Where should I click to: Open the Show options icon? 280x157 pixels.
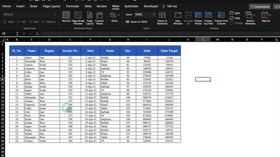click(113, 15)
